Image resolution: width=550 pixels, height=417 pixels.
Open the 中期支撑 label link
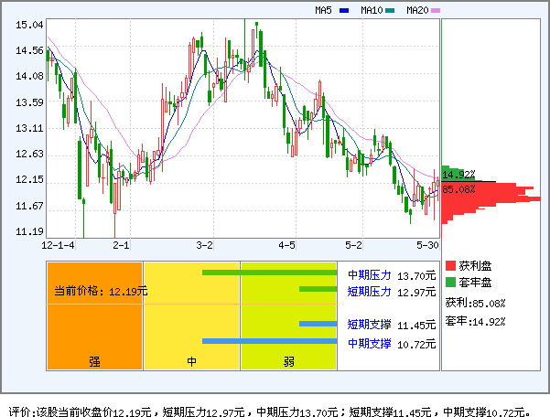(x=369, y=343)
